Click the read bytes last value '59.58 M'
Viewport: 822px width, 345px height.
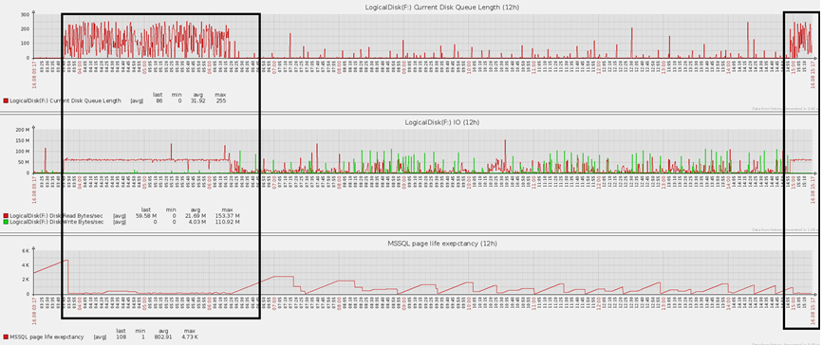[x=147, y=216]
